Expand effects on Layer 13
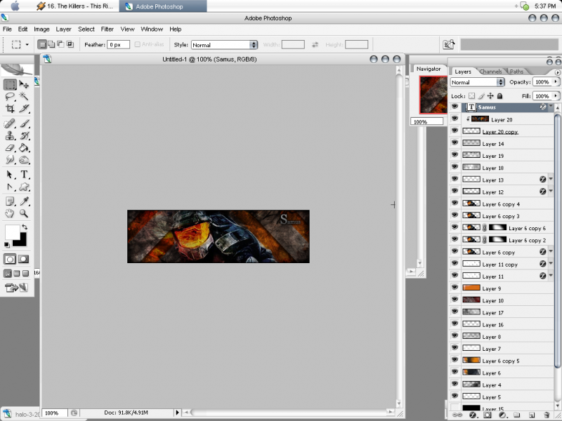 point(551,179)
